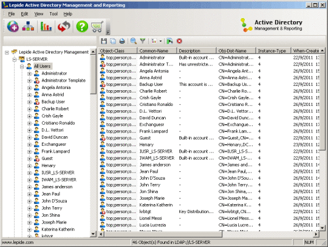Sort by the Object-Class column header
Screen dimensions: 328x247
coord(118,51)
